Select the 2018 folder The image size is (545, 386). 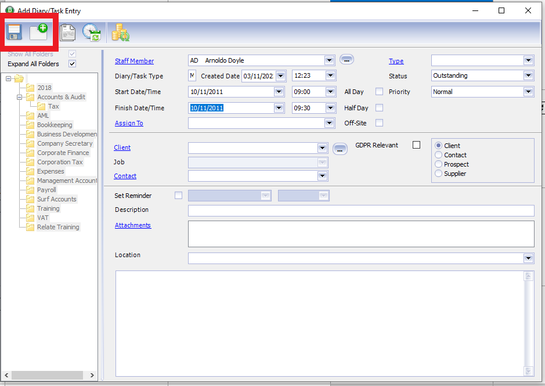coord(44,88)
